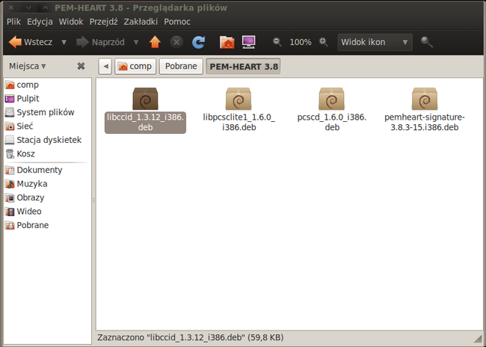This screenshot has height=347, width=486.
Task: Open the Przejdź menu
Action: click(x=103, y=22)
